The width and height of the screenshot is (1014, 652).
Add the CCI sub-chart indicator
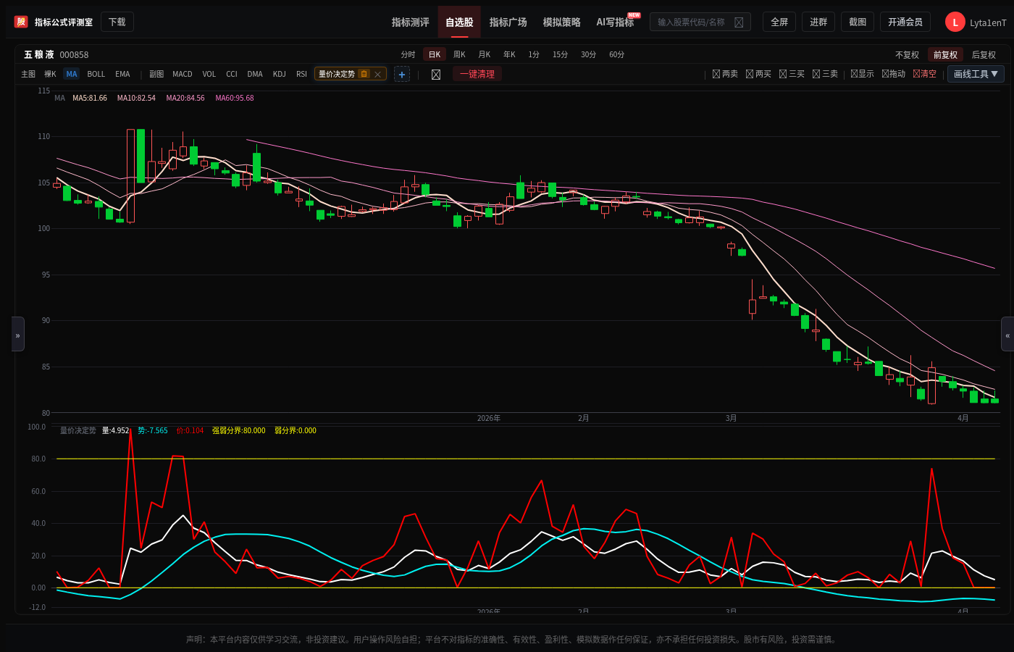(232, 74)
